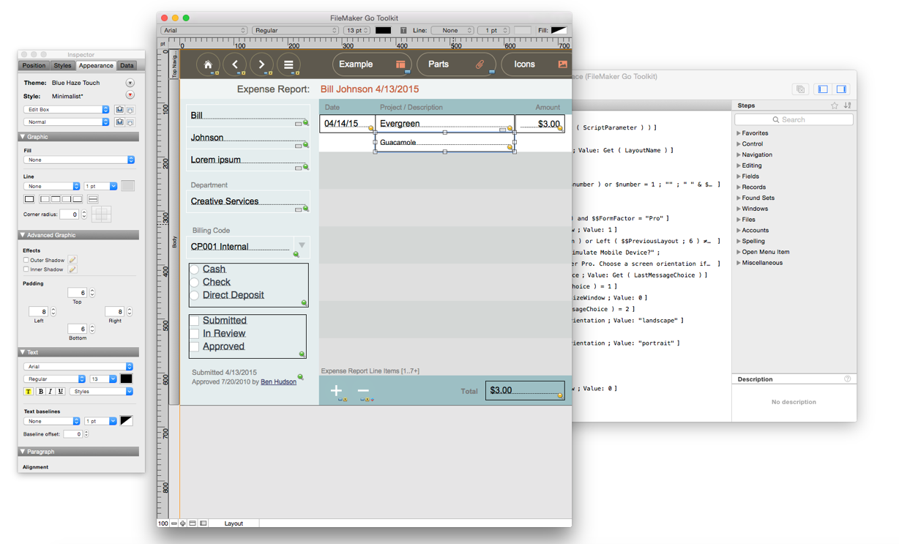899x544 pixels.
Task: Click the Fill swatch in the formatting bar
Action: coord(559,31)
